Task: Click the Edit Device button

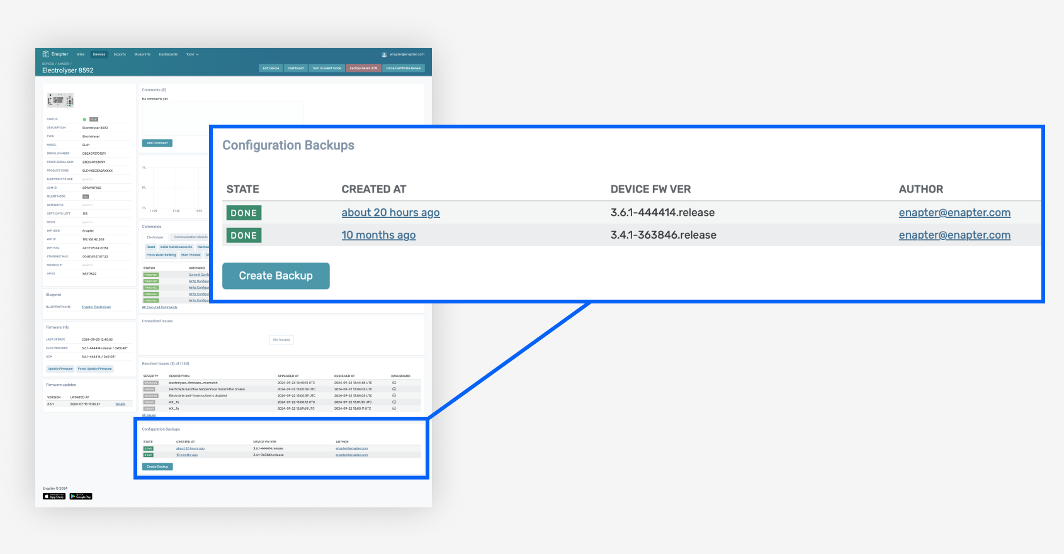Action: (x=271, y=68)
